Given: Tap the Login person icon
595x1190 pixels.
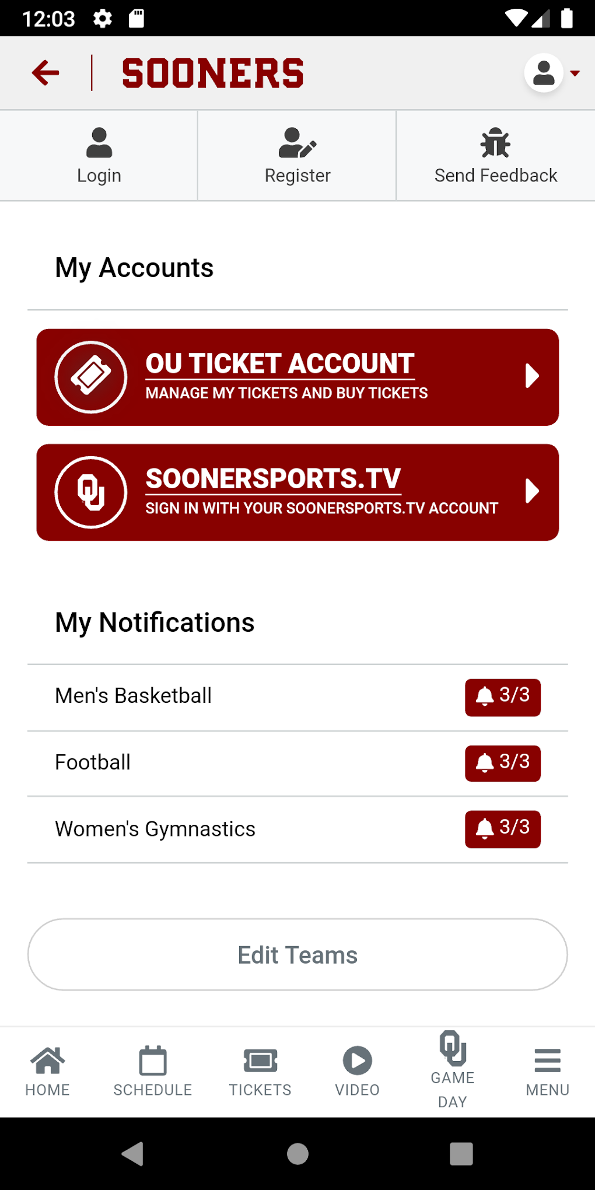Looking at the screenshot, I should click(99, 143).
